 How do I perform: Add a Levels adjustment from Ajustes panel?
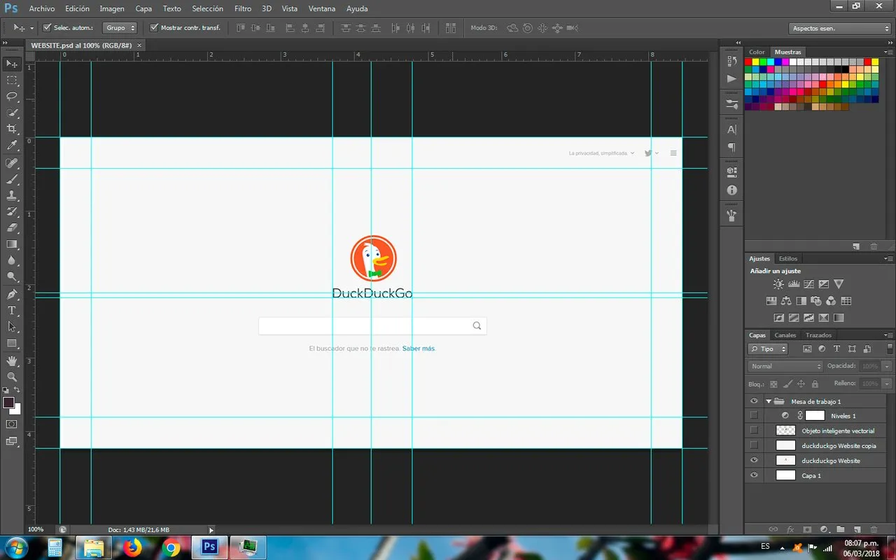coord(794,284)
